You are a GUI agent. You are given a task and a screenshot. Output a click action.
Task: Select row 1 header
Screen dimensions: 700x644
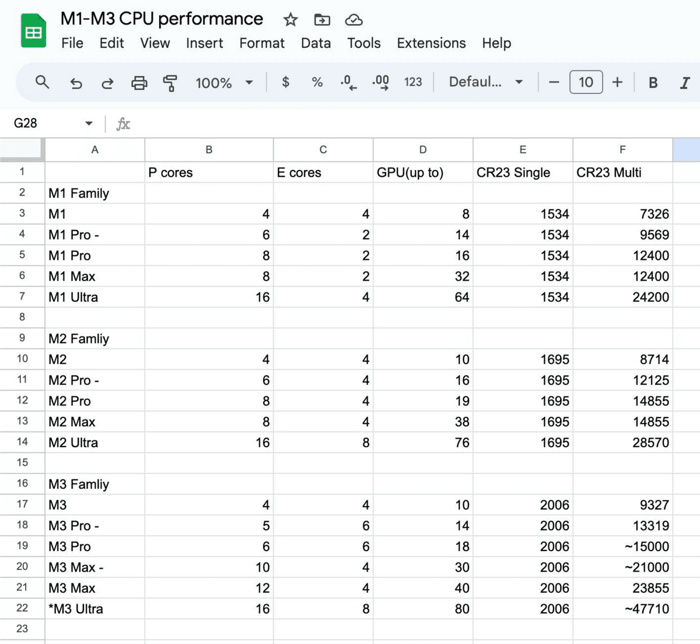(x=22, y=172)
